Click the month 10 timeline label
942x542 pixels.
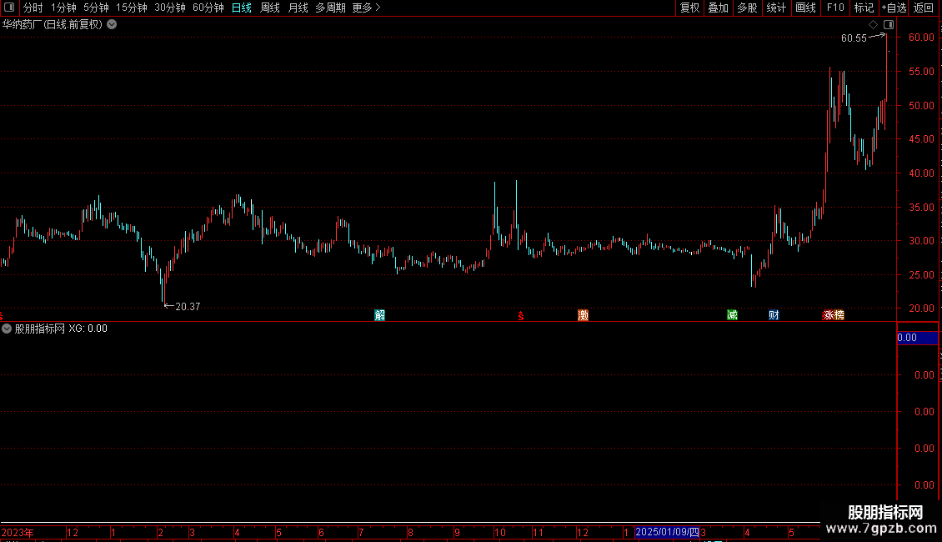coord(500,532)
